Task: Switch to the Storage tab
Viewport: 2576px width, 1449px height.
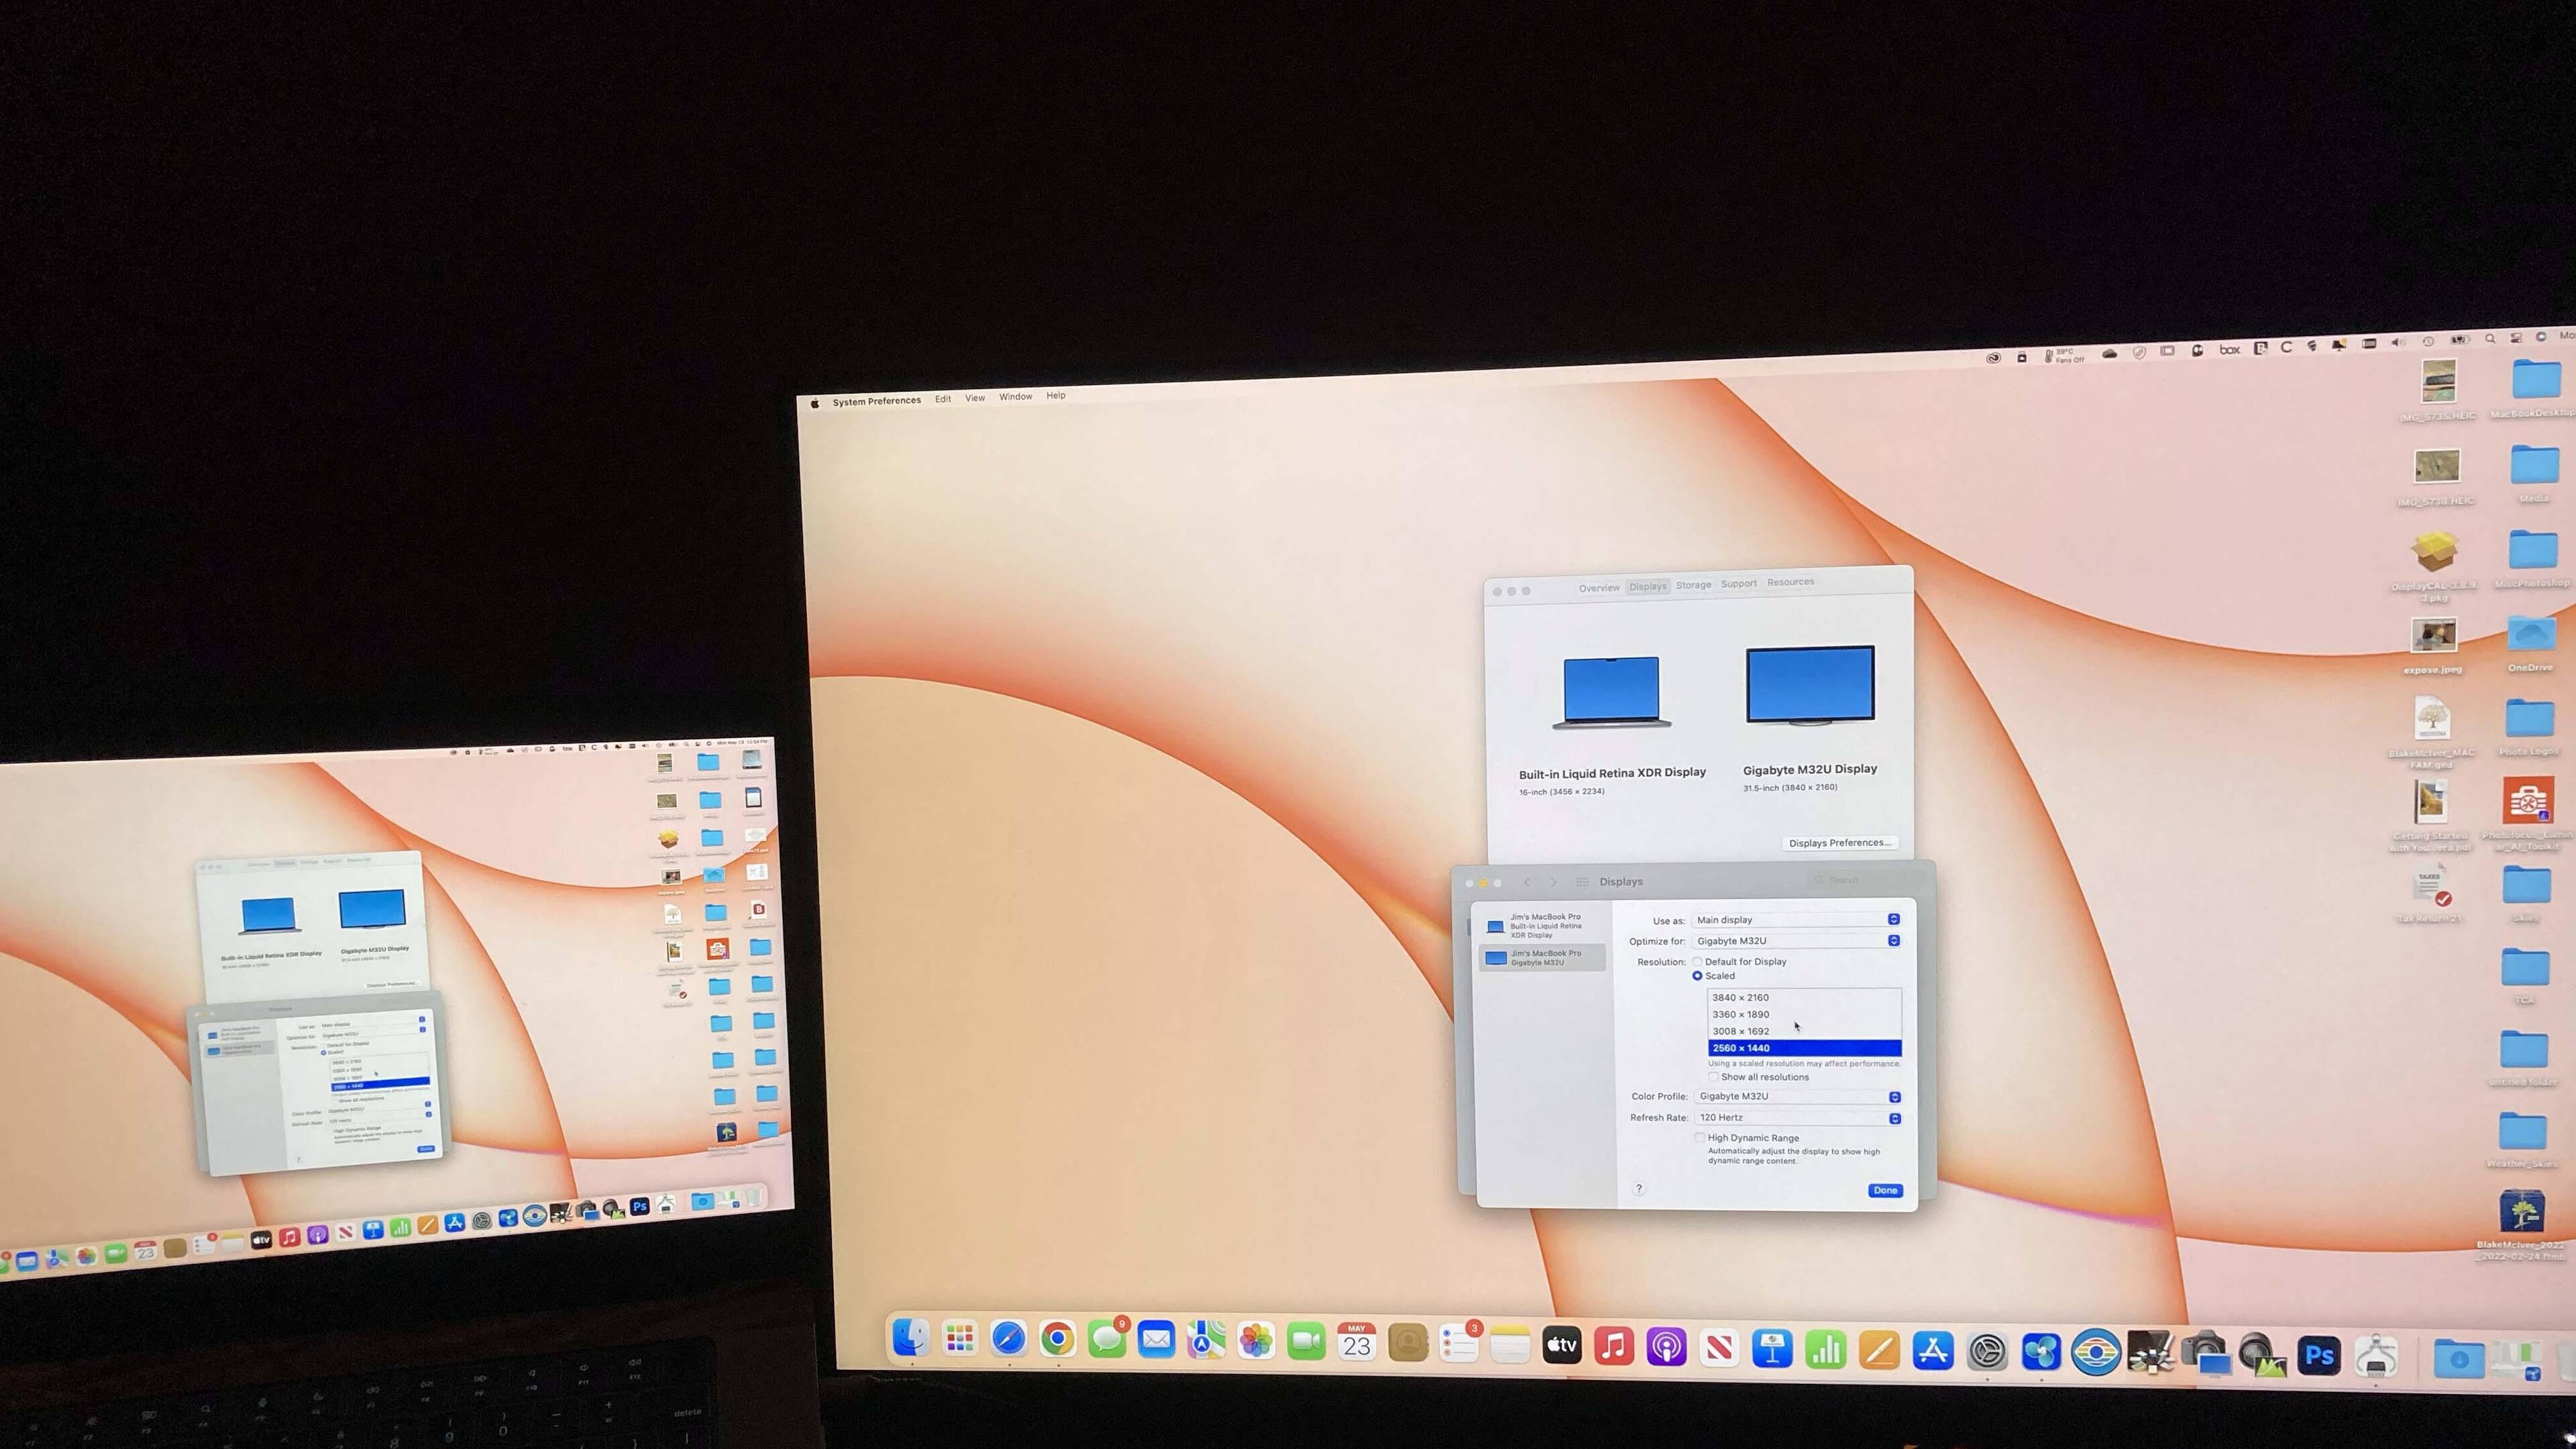Action: [1693, 585]
